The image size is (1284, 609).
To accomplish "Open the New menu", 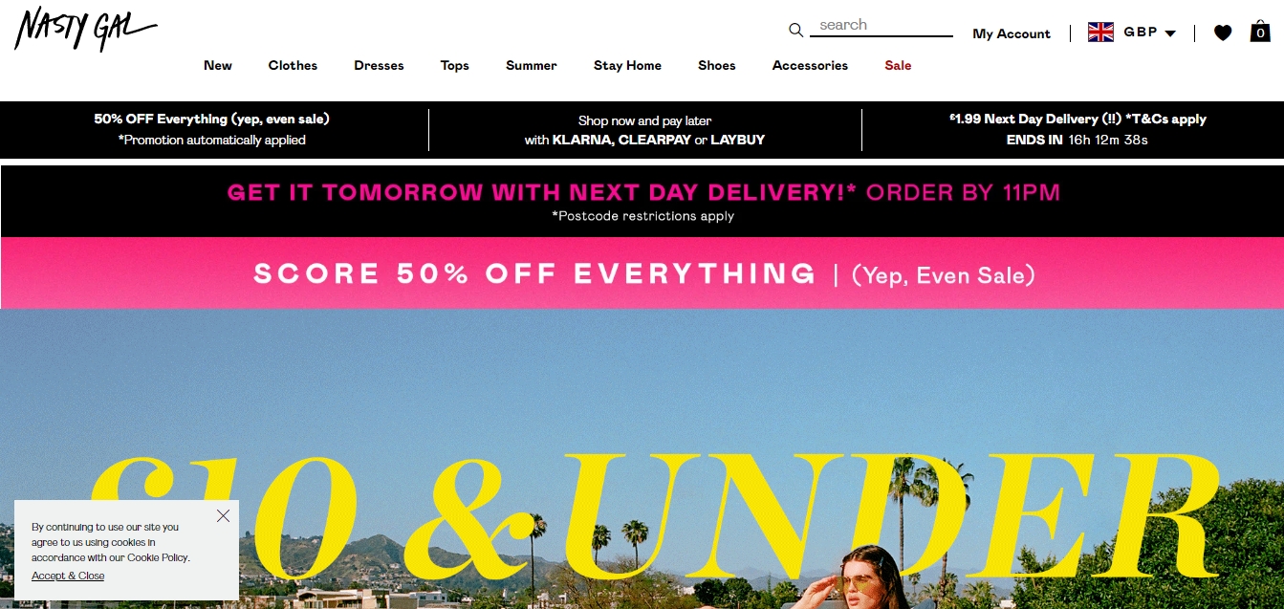I will 218,65.
